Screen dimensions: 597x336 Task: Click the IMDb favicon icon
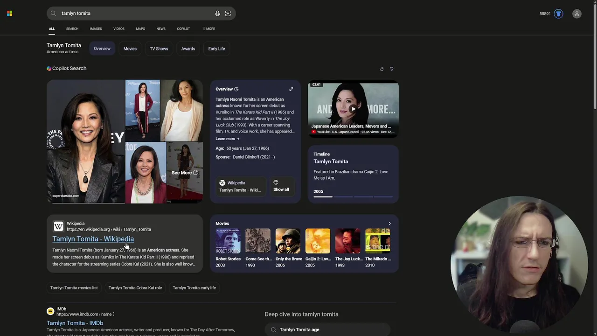(x=50, y=311)
